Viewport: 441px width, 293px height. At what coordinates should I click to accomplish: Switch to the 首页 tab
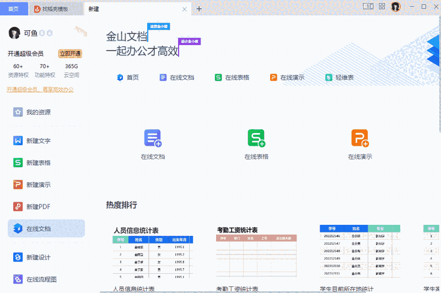pyautogui.click(x=14, y=9)
